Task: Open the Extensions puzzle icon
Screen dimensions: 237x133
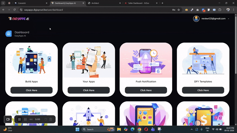Action: click(x=220, y=10)
